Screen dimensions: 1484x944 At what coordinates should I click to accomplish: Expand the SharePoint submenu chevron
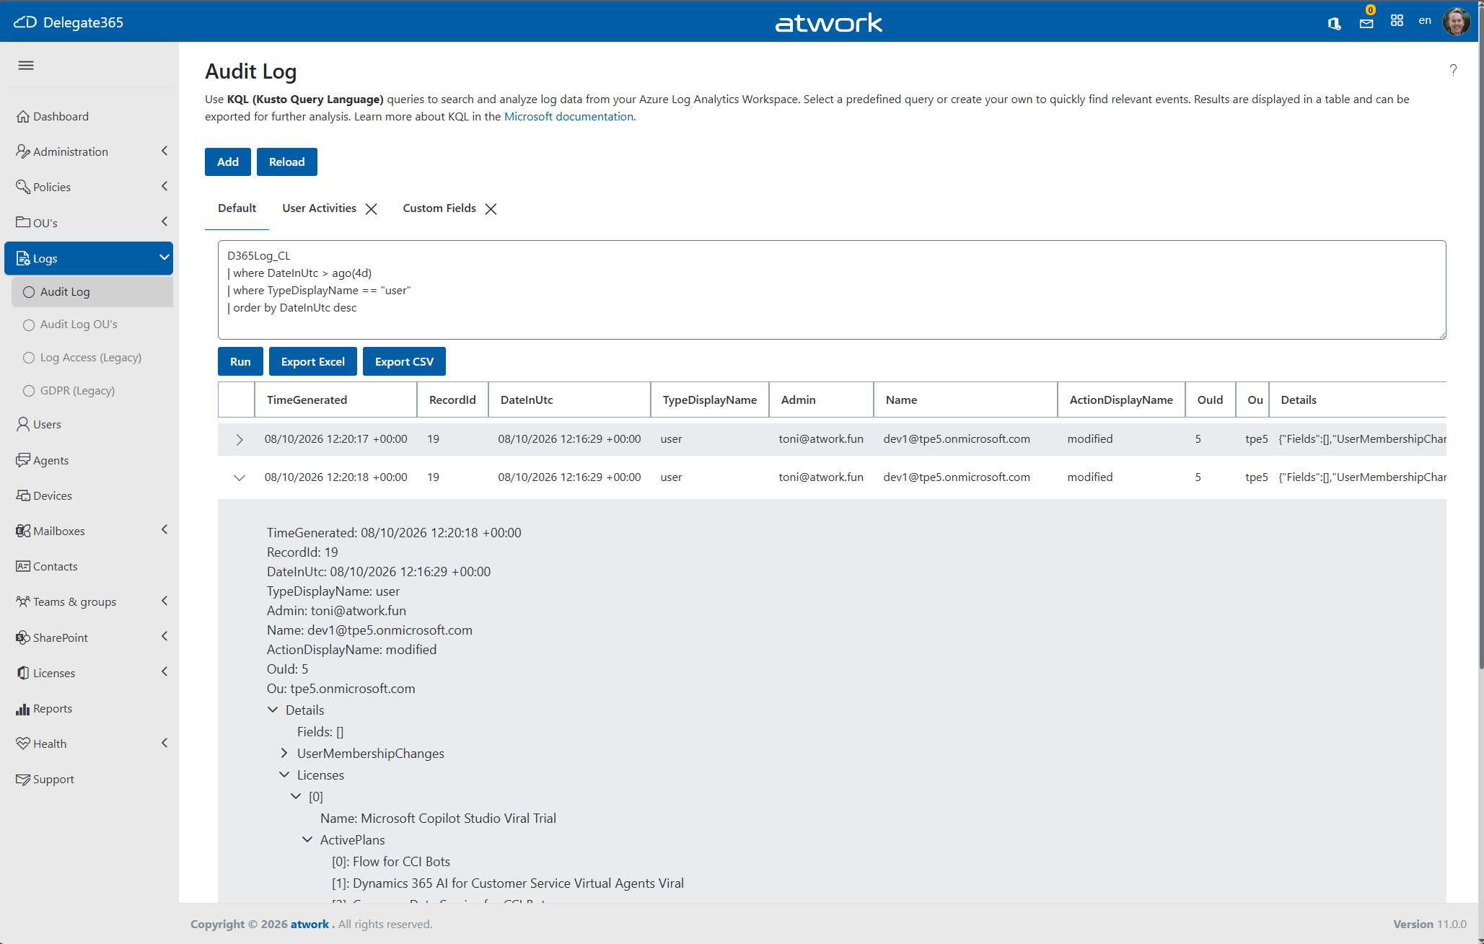[164, 636]
